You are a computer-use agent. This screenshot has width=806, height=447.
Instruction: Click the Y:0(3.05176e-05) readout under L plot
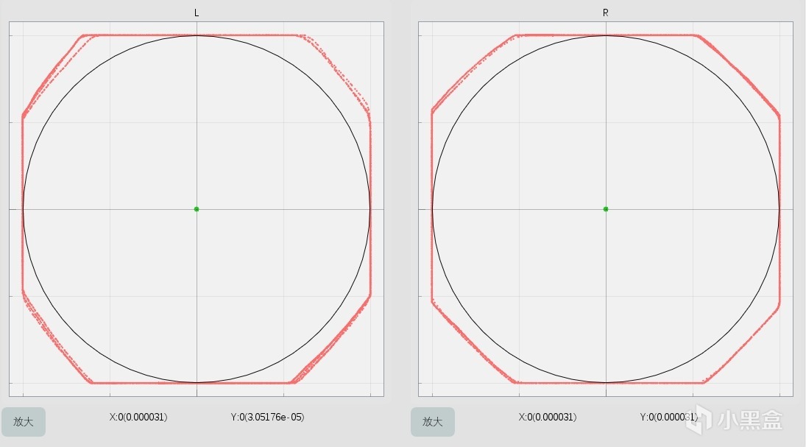click(x=267, y=417)
